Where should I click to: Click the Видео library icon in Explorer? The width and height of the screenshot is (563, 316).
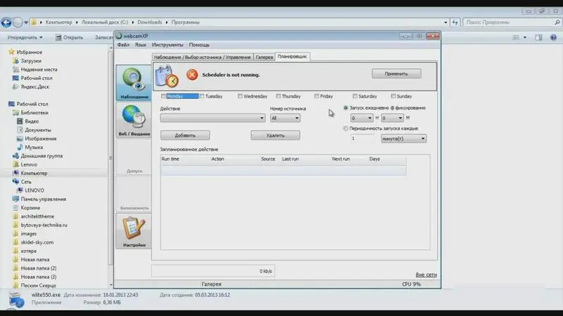point(20,121)
